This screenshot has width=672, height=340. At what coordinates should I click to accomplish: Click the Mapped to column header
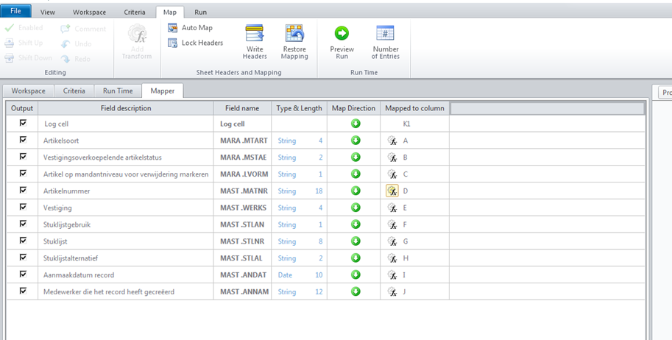[x=414, y=108]
